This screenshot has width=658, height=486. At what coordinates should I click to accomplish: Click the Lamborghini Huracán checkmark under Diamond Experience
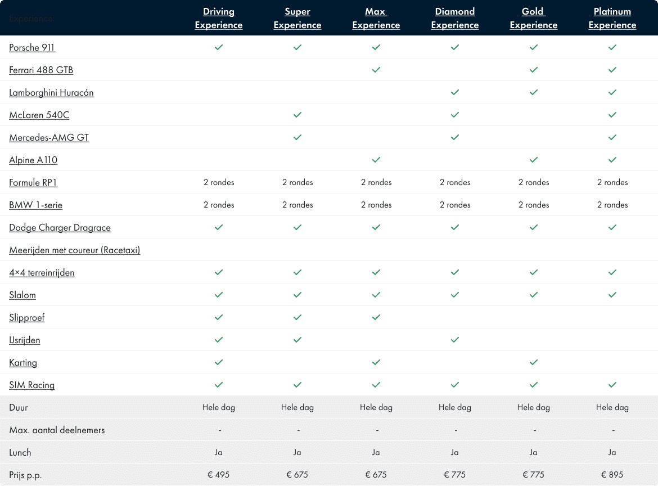click(455, 92)
